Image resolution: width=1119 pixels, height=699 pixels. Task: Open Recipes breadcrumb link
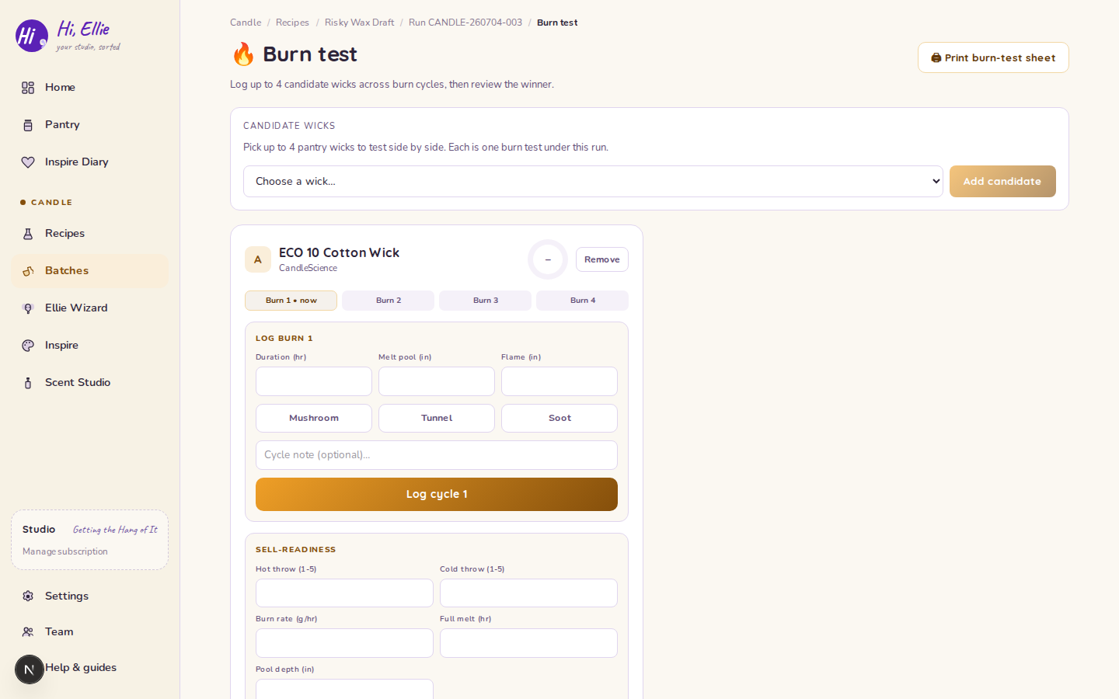(x=292, y=23)
